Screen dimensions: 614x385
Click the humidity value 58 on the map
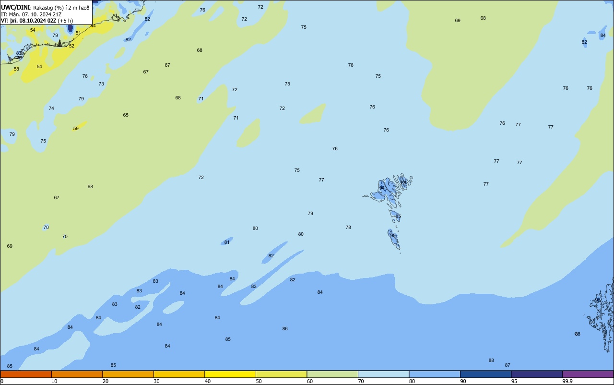pos(16,69)
